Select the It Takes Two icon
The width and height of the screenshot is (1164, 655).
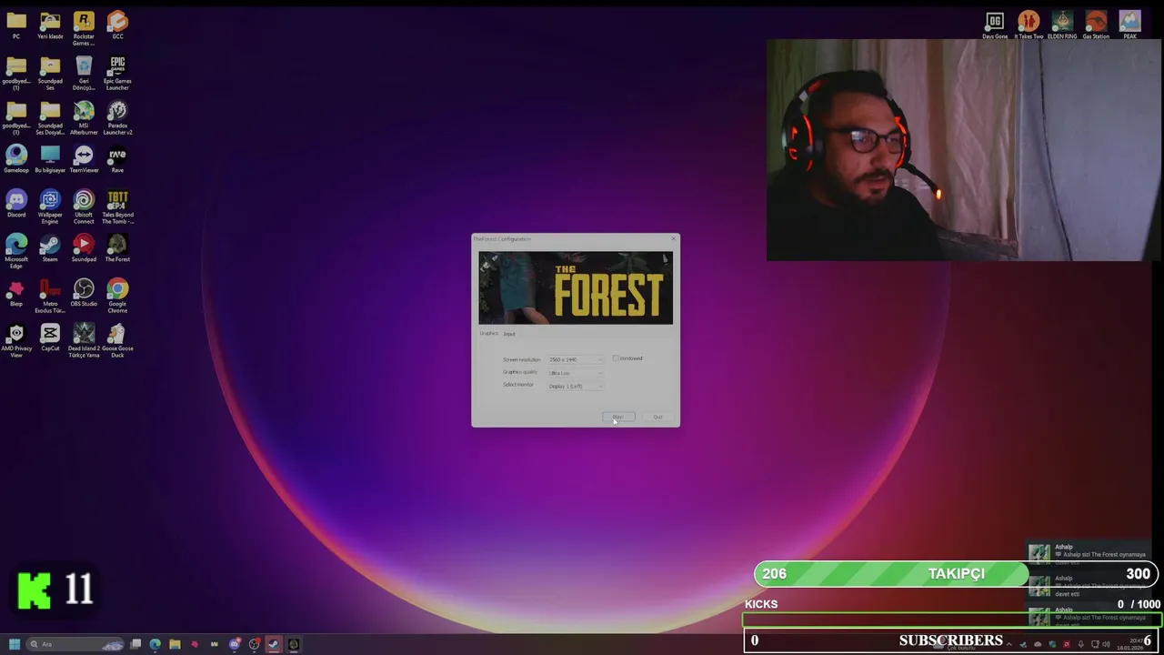coord(1029,25)
